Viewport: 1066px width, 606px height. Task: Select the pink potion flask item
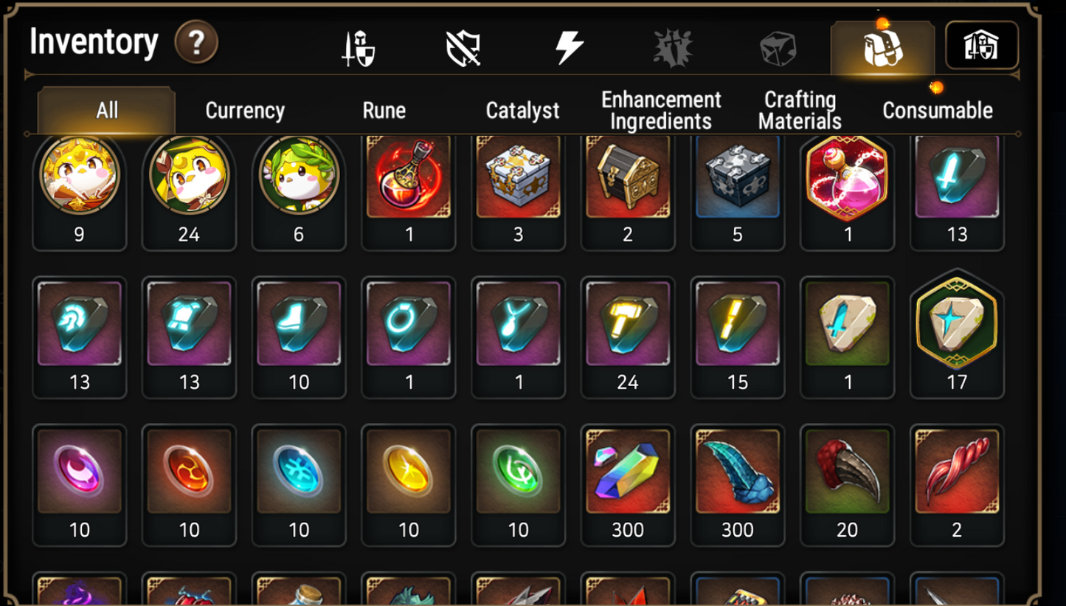[x=847, y=190]
